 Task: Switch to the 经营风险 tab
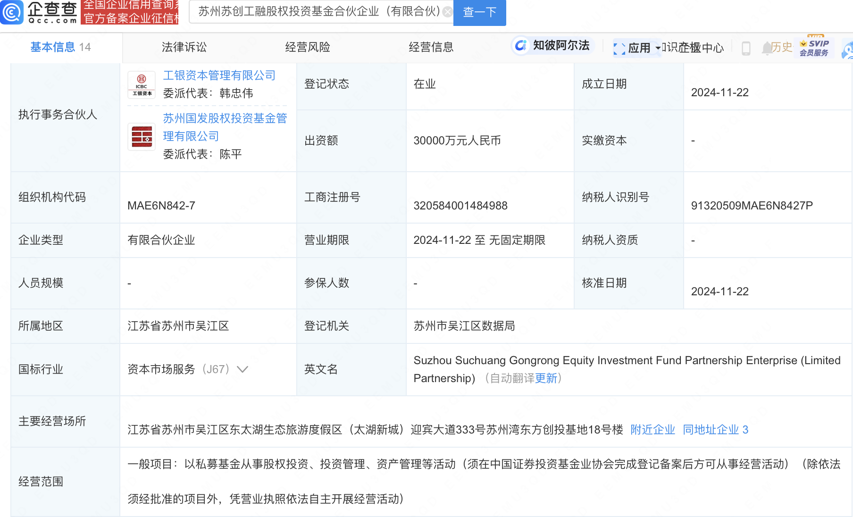tap(308, 47)
